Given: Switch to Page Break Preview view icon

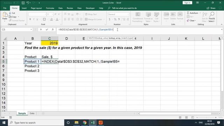Looking at the screenshot, I should [192, 118].
